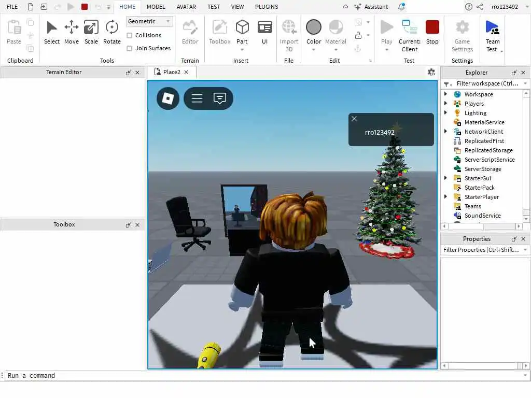Start Team Test
This screenshot has height=398, width=531.
493,35
